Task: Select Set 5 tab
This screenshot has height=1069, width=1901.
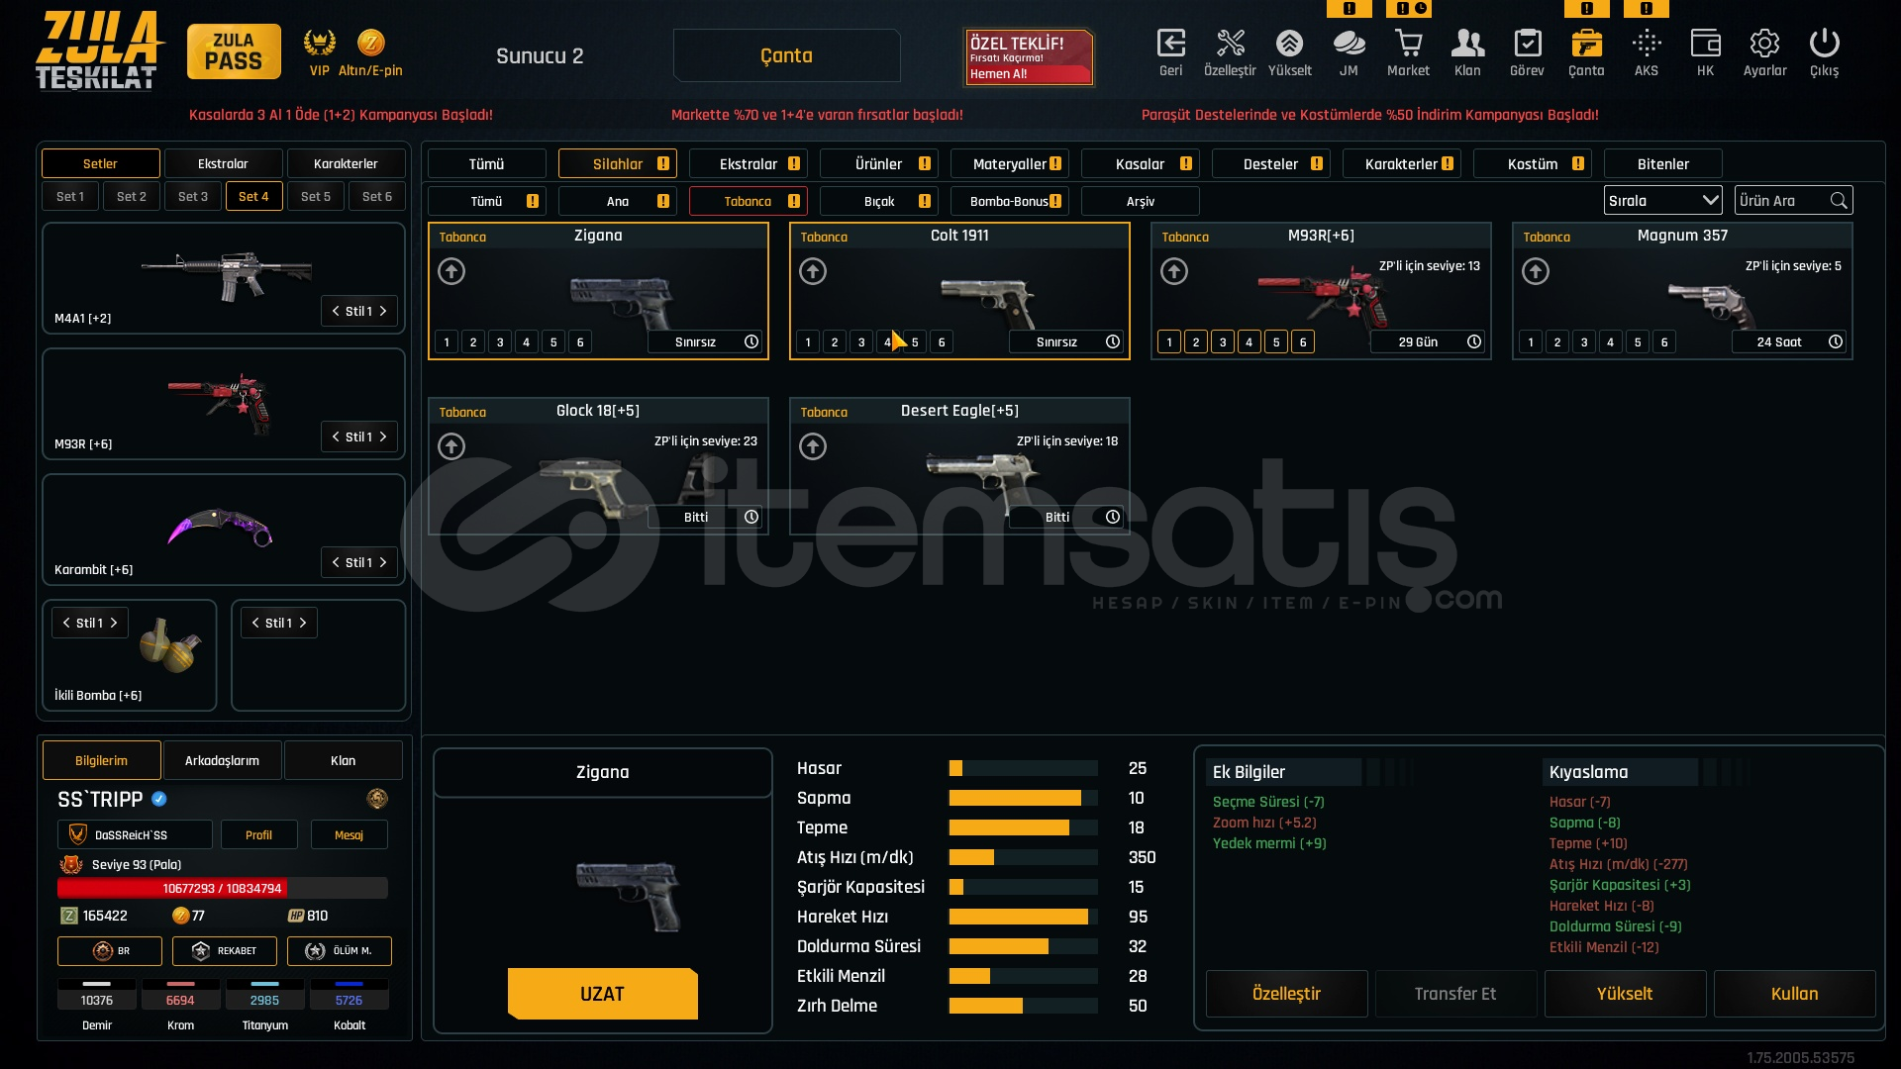Action: tap(316, 196)
